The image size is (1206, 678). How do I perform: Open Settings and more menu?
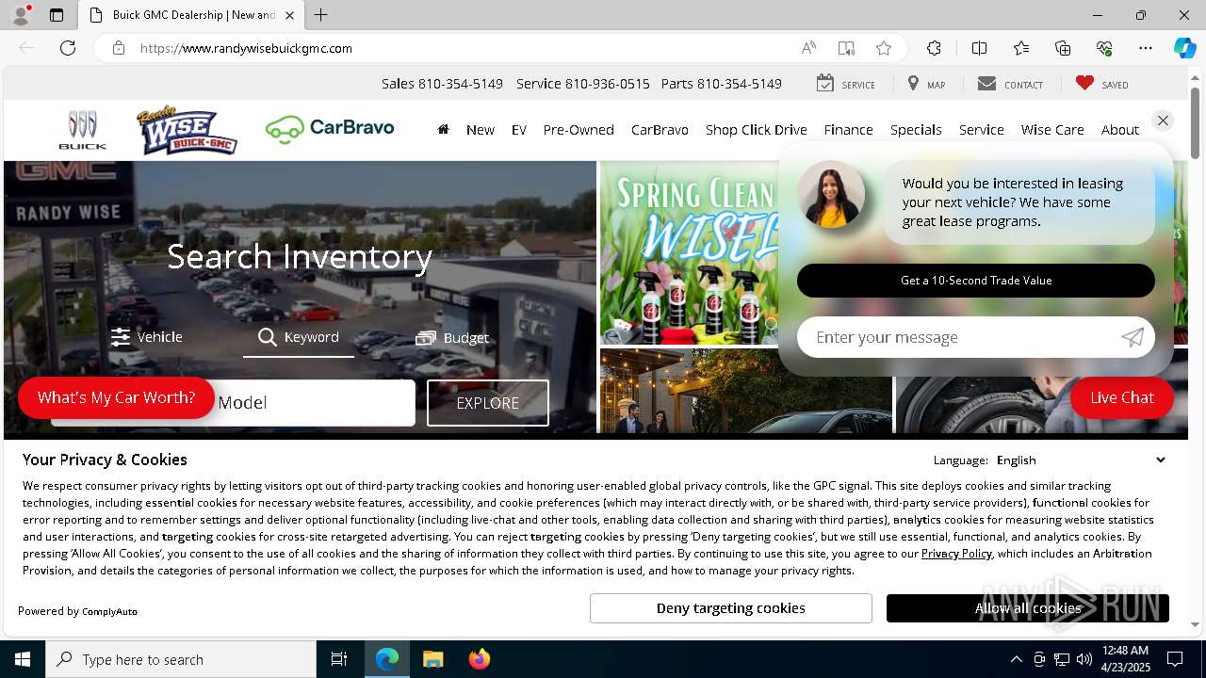point(1146,48)
